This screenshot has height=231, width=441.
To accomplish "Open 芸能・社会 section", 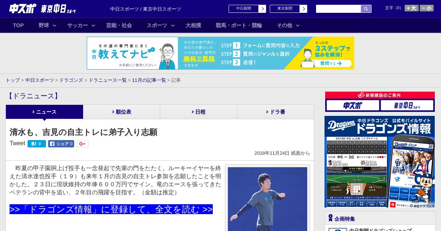I will point(119,25).
